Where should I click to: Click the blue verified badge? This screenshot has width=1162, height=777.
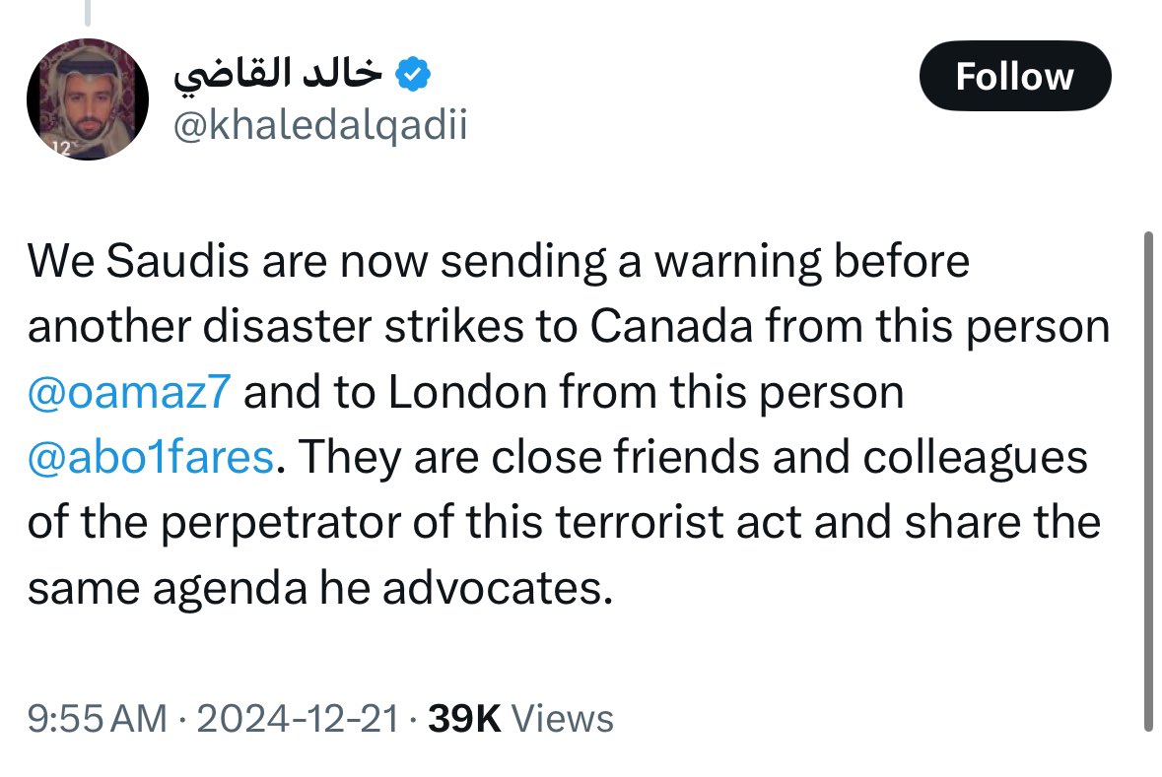point(411,74)
